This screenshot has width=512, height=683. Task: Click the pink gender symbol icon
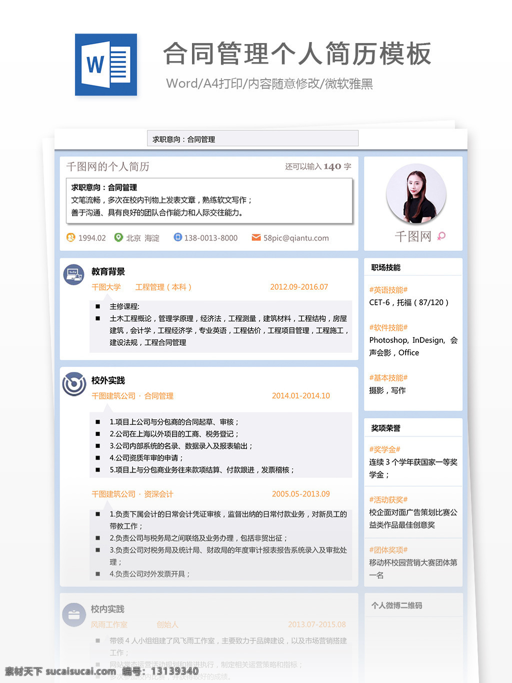(x=441, y=236)
